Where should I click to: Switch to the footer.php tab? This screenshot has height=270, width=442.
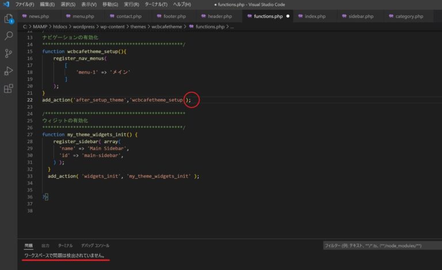pos(174,16)
